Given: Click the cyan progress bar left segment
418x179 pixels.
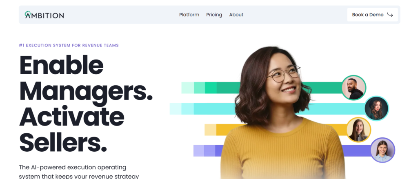Looking at the screenshot, I should pyautogui.click(x=176, y=109).
